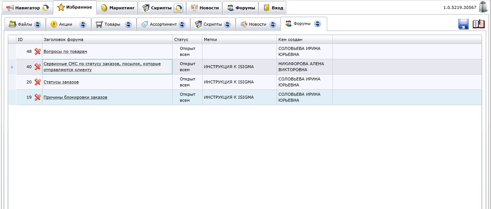Click refresh icon on Навигатор tab
This screenshot has height=209, width=491.
(x=45, y=8)
